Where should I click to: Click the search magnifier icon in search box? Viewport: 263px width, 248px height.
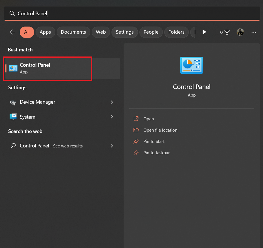[x=12, y=13]
